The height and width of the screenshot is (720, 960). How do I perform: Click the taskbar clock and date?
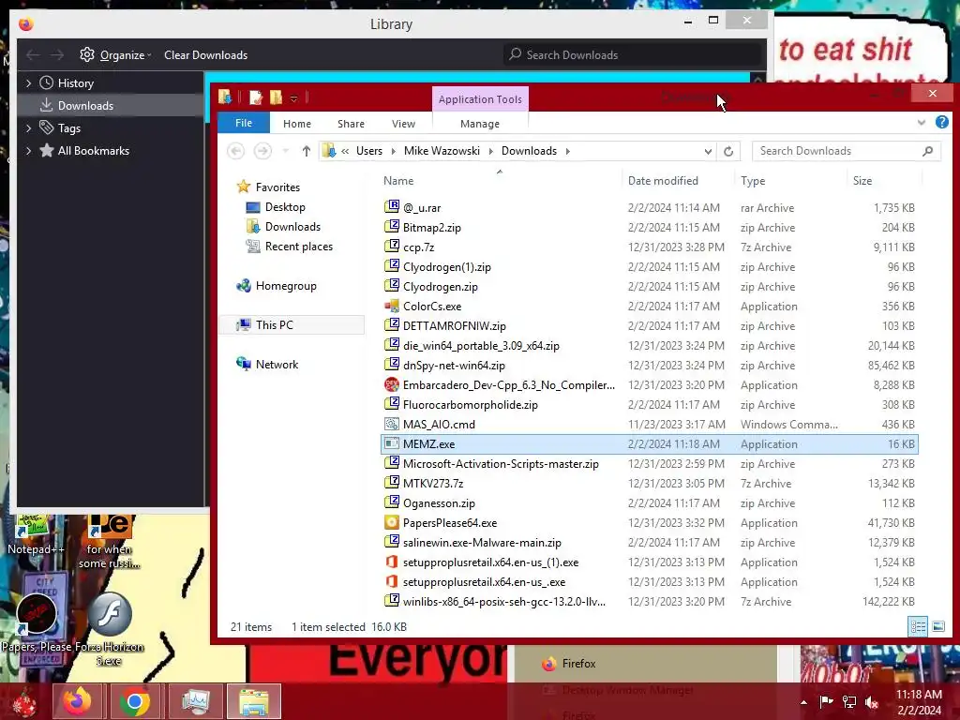tap(919, 702)
